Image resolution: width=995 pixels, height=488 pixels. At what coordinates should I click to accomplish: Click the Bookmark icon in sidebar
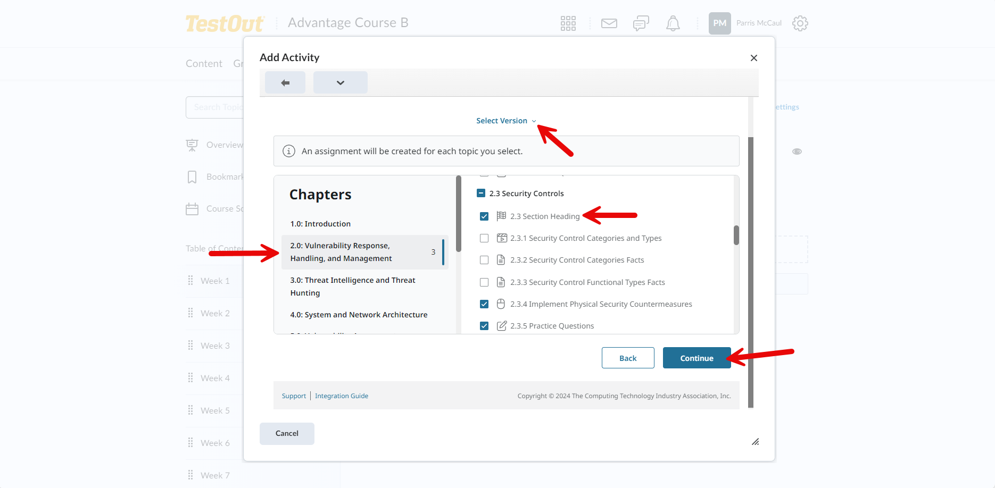(192, 177)
